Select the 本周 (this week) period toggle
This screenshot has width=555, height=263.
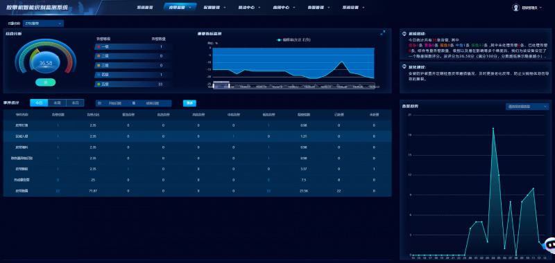tap(57, 103)
